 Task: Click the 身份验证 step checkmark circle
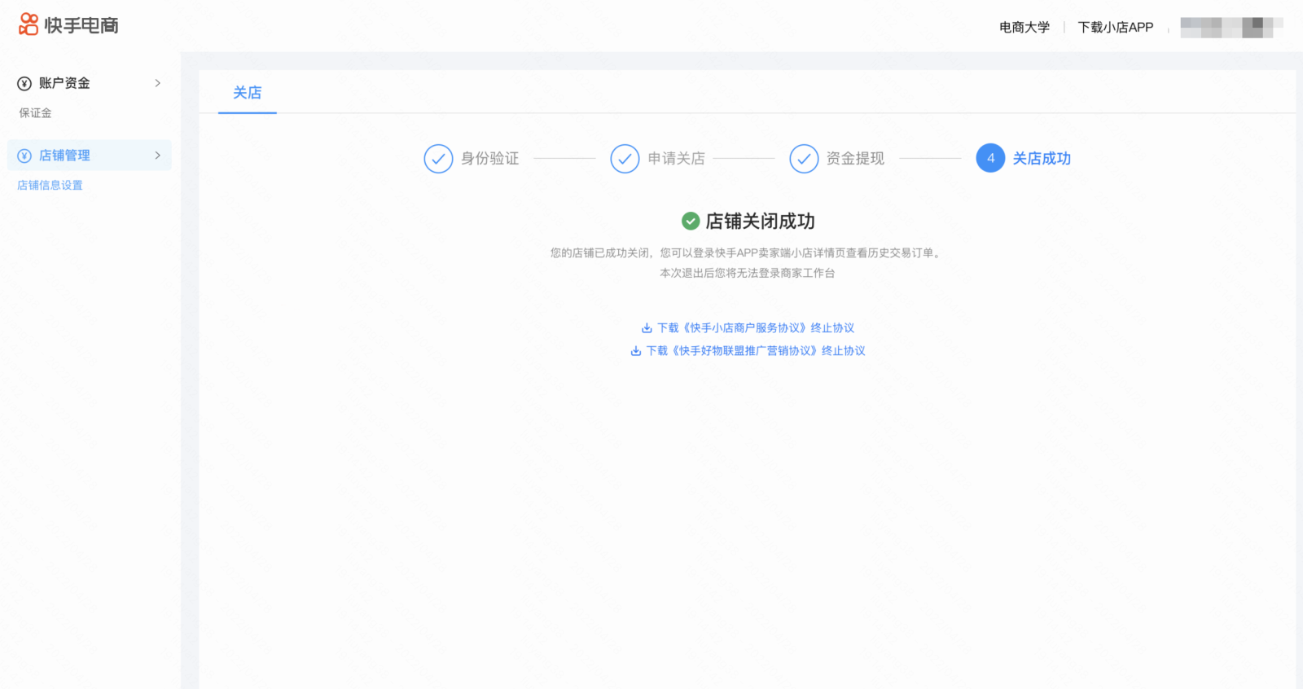(438, 159)
